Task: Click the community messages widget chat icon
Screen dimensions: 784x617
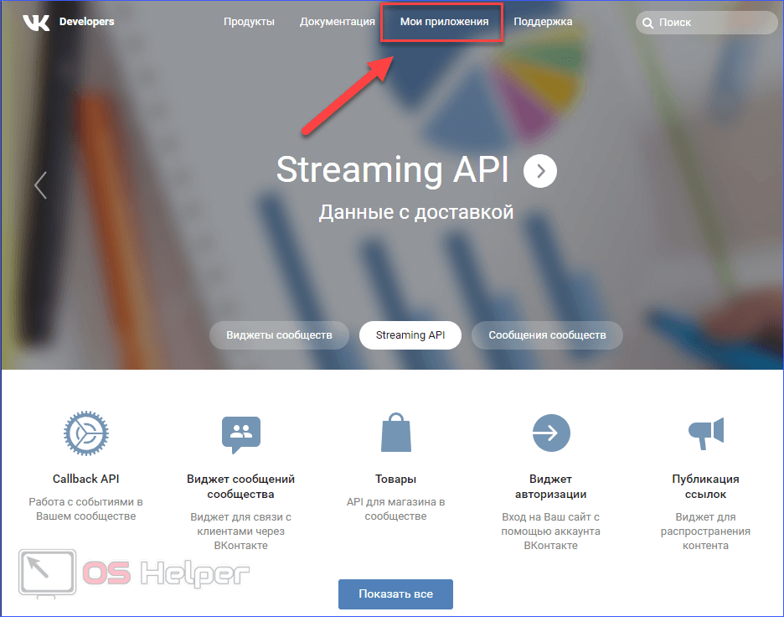Action: click(x=240, y=433)
